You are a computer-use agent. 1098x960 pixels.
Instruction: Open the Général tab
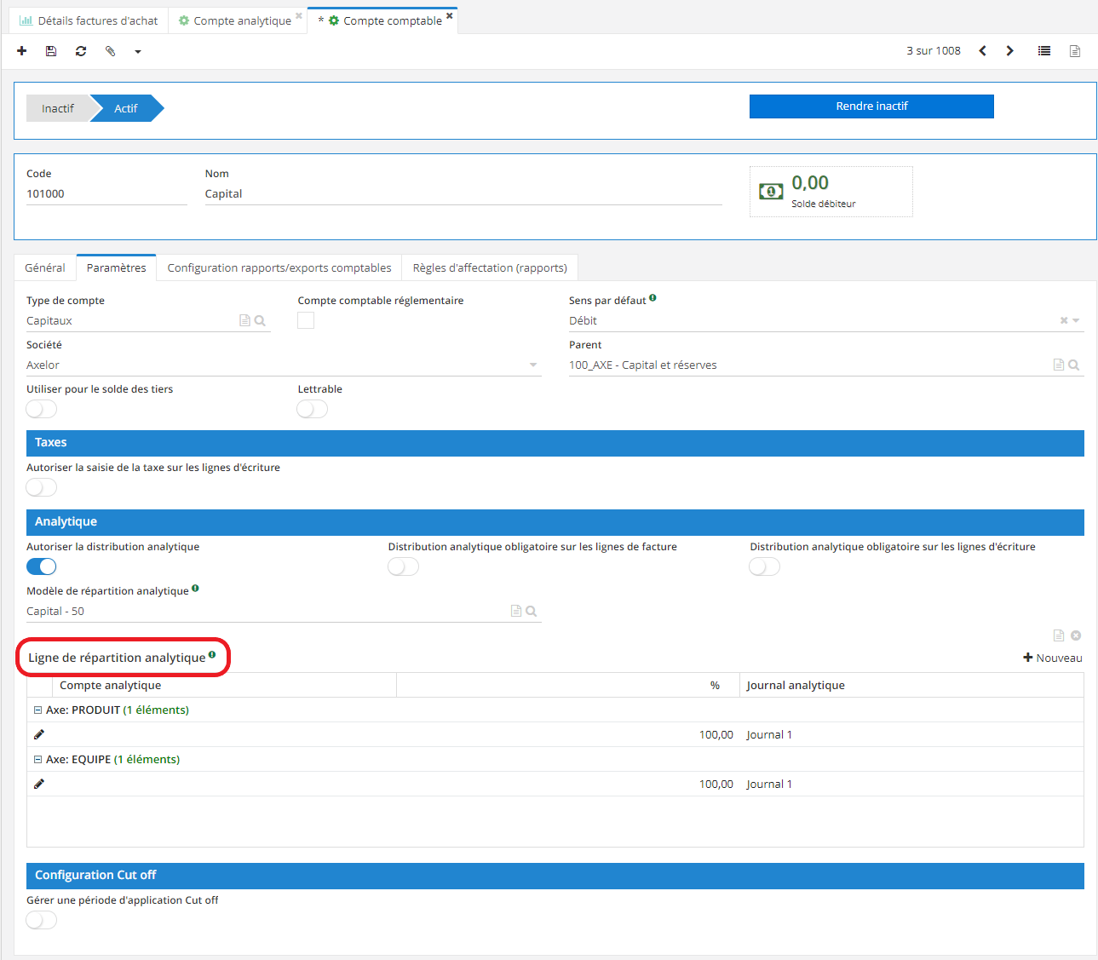click(45, 267)
